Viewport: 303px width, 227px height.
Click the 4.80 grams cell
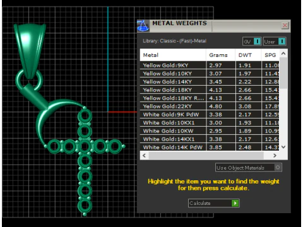tap(221, 107)
